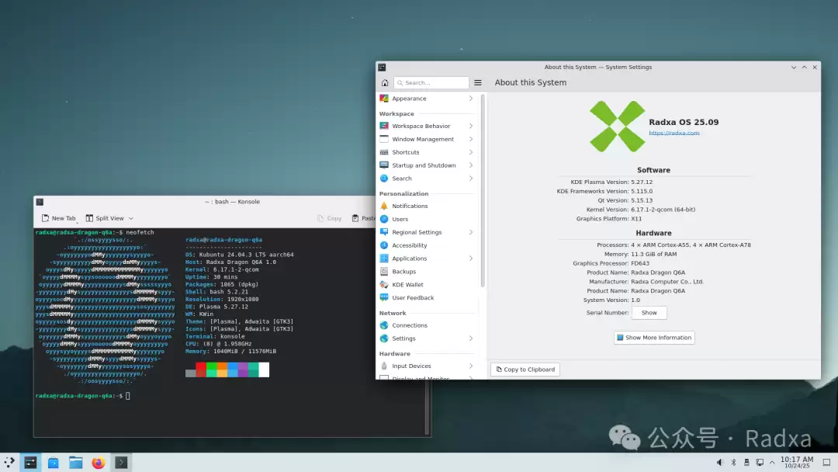Open the Backups settings page
This screenshot has height=472, width=838.
(403, 272)
